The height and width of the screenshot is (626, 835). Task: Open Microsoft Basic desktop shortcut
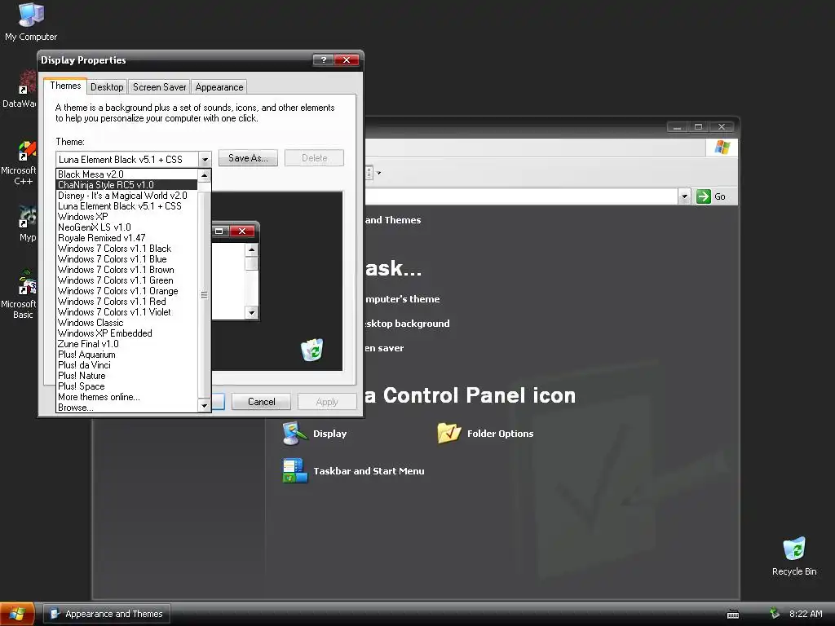tap(21, 295)
